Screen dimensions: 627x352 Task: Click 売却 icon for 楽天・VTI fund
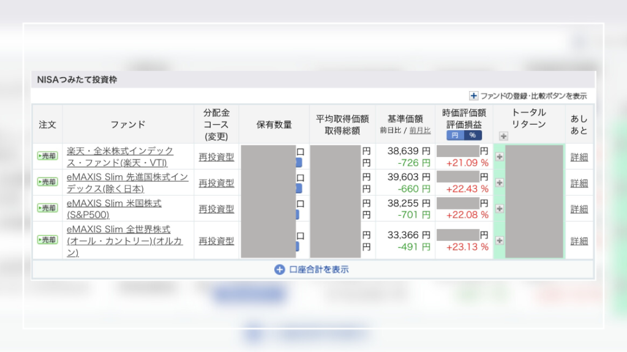[47, 156]
